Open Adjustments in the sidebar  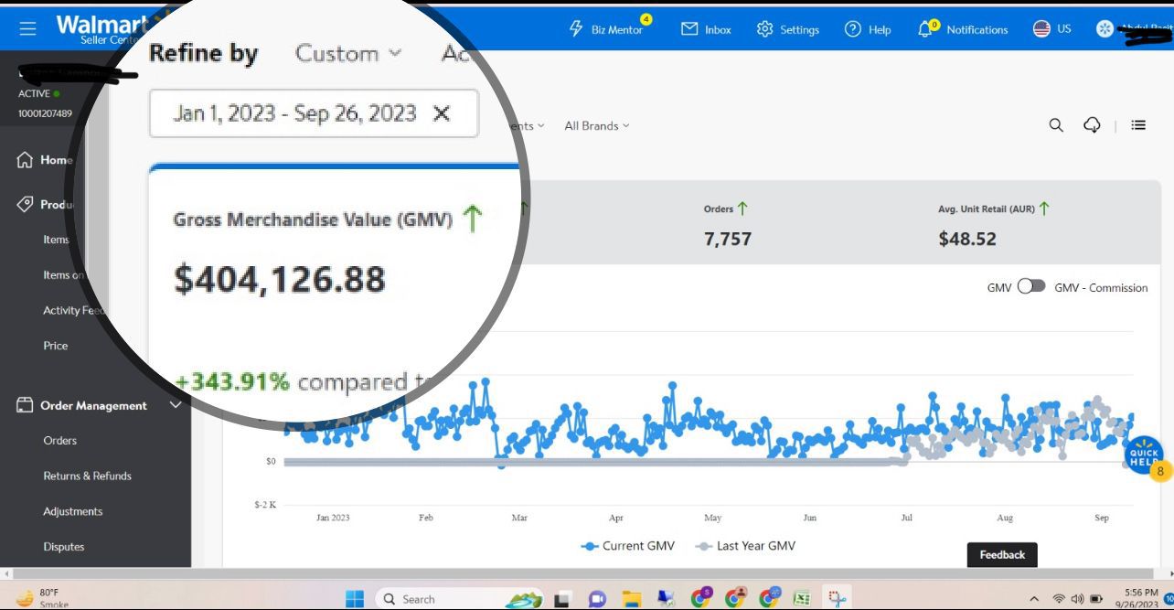point(73,511)
